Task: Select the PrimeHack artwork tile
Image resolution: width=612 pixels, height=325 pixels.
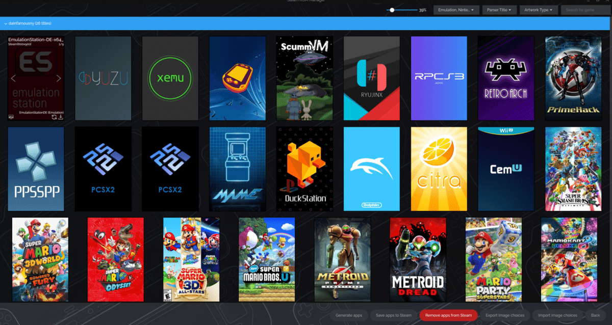Action: pyautogui.click(x=573, y=78)
